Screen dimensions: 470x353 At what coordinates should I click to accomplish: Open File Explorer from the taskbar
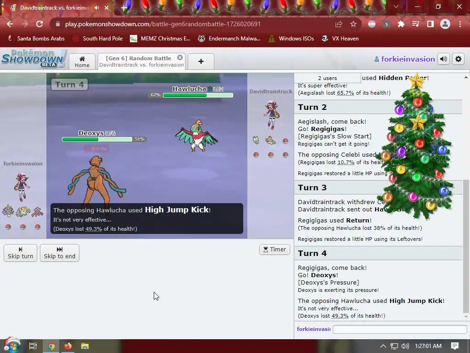(85, 346)
